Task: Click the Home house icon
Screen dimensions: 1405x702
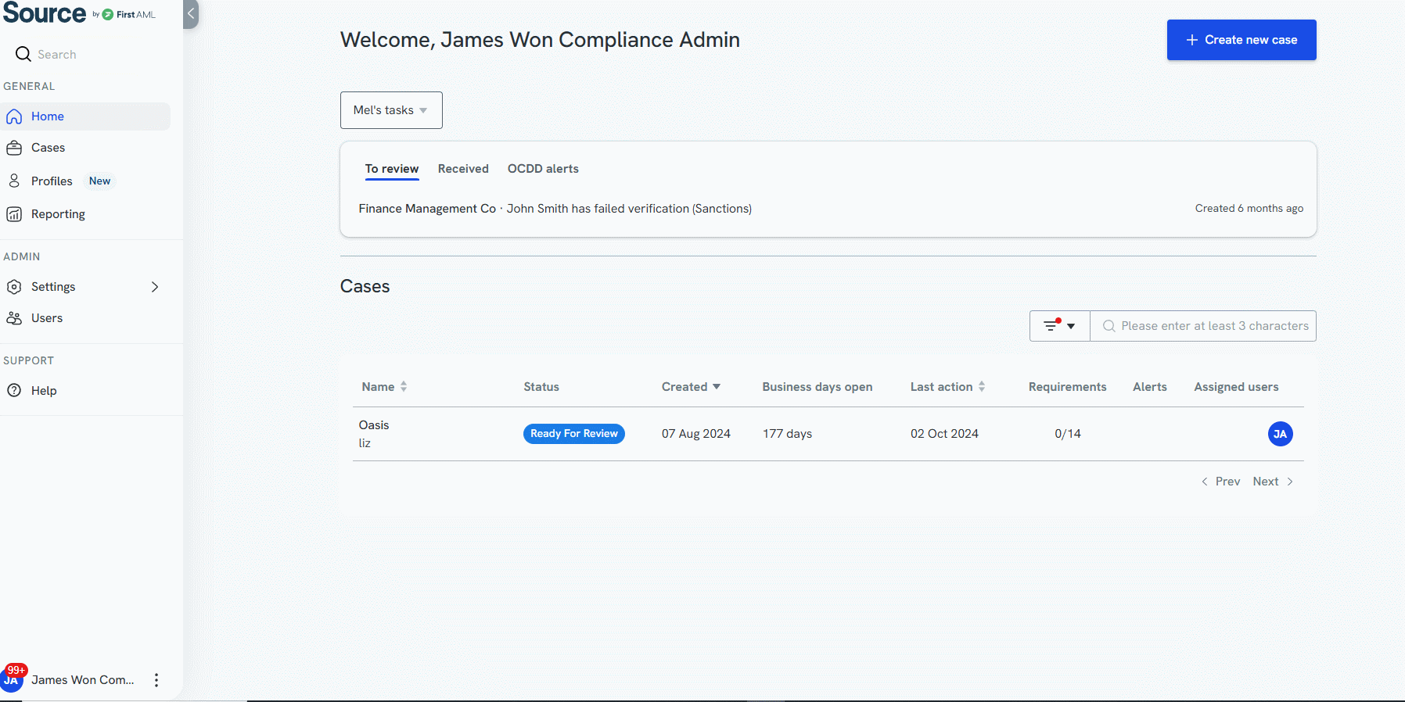Action: [x=14, y=116]
